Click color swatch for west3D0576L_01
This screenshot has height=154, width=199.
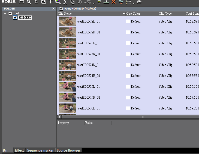(128, 108)
